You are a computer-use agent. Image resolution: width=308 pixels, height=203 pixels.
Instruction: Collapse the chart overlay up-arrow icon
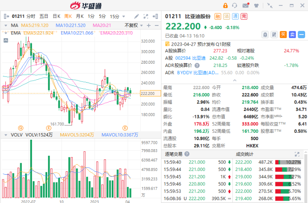click(6, 41)
